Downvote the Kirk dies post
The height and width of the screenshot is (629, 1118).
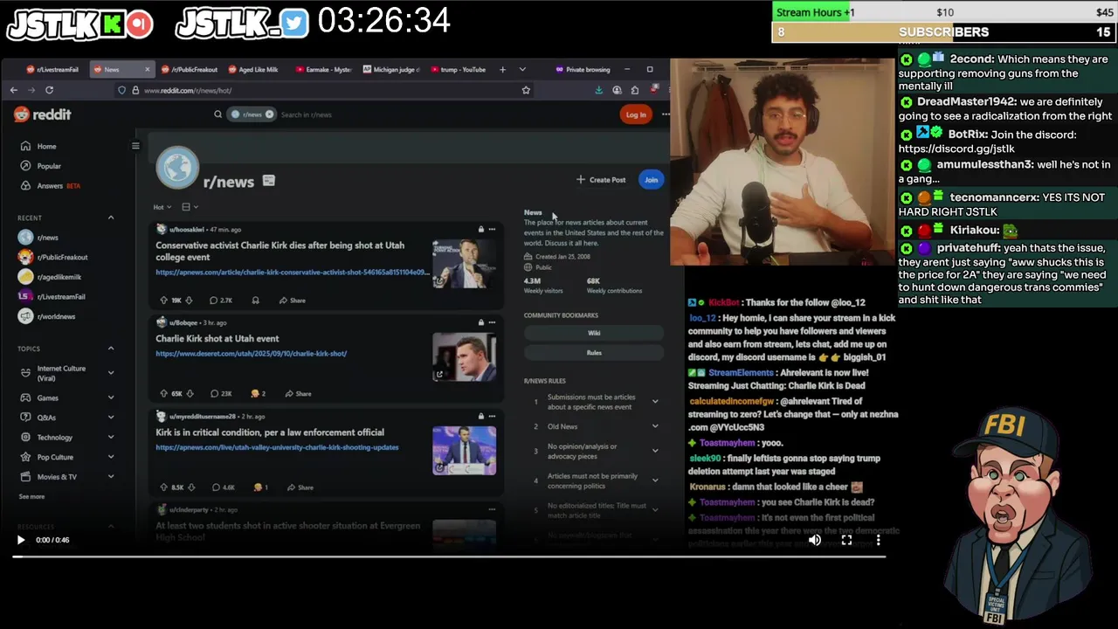pyautogui.click(x=189, y=300)
